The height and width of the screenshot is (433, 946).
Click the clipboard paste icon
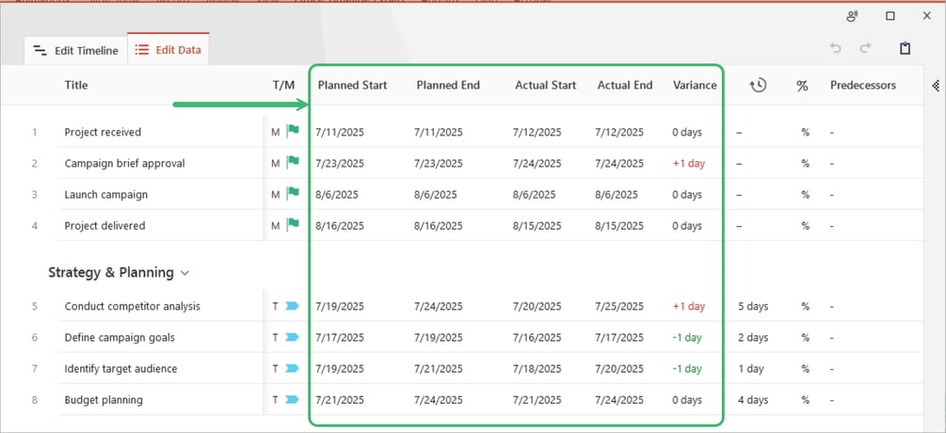coord(905,48)
